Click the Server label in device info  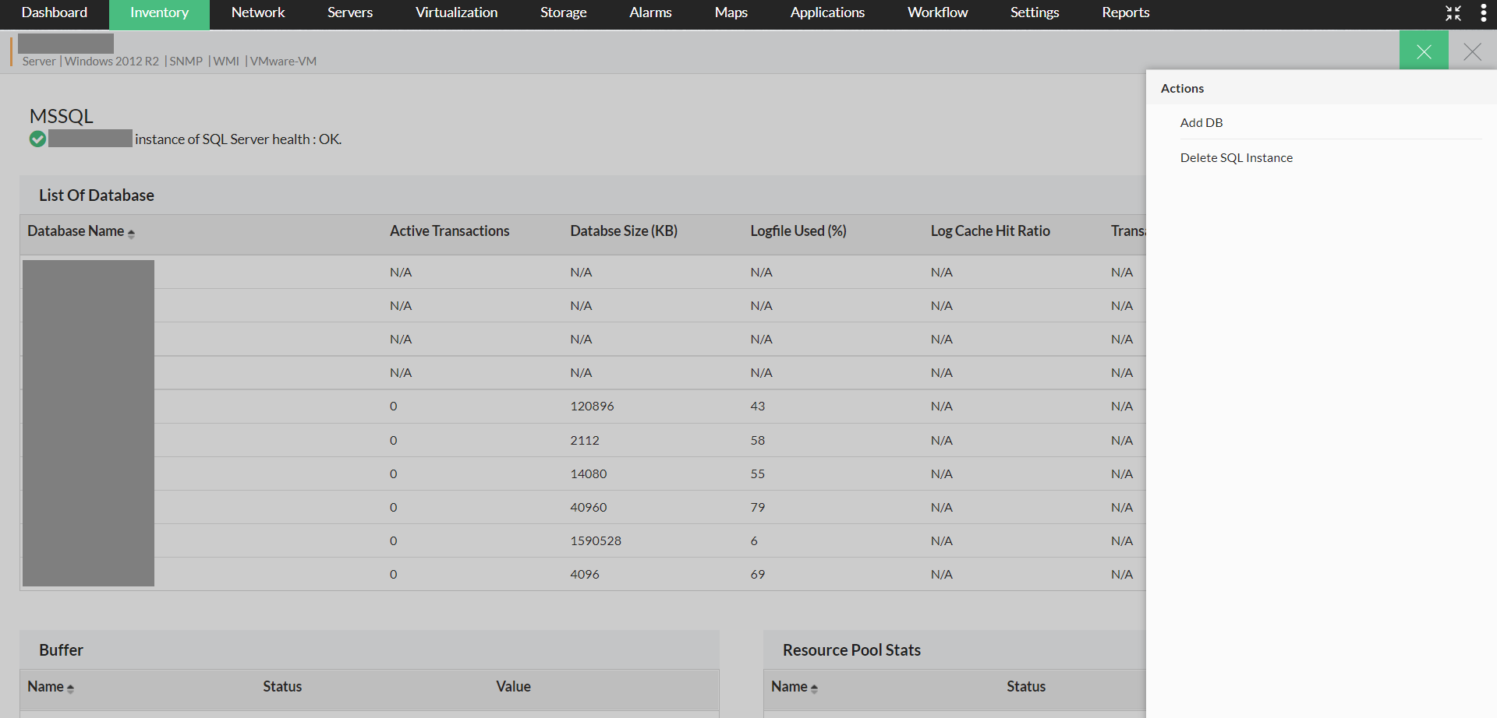pos(39,62)
